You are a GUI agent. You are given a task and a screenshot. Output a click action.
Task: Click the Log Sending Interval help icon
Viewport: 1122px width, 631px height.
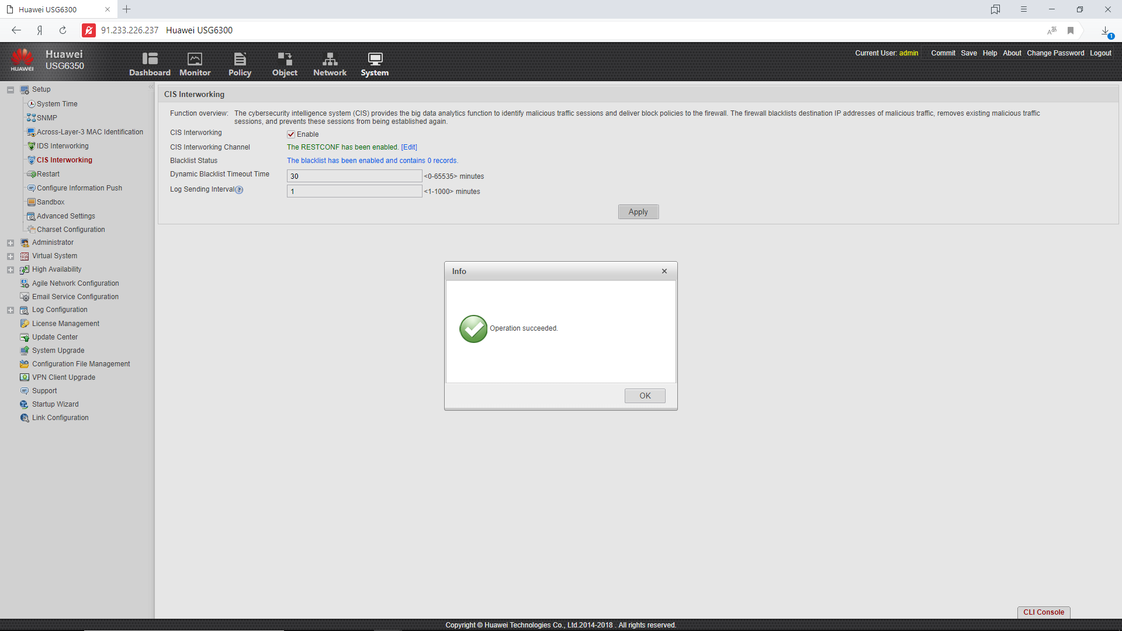[x=239, y=190]
